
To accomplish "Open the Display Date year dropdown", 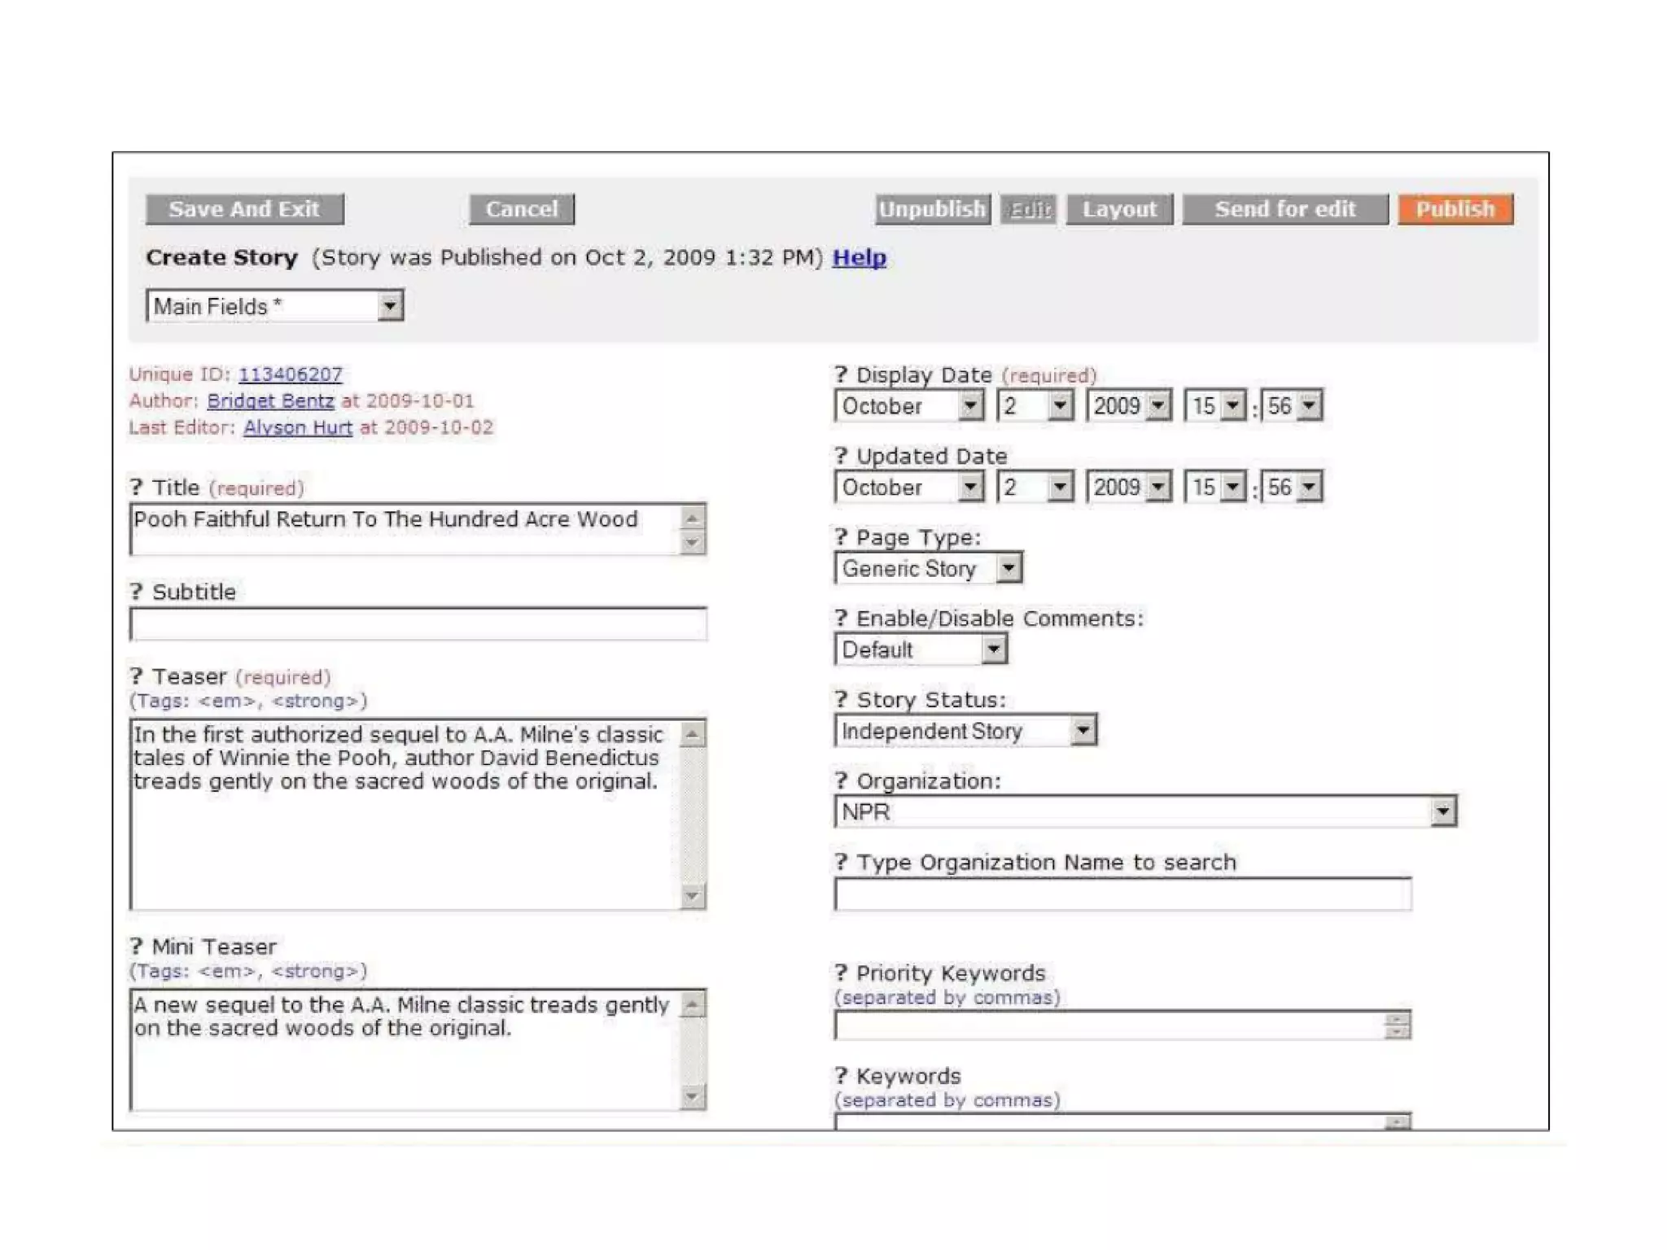I will point(1129,405).
